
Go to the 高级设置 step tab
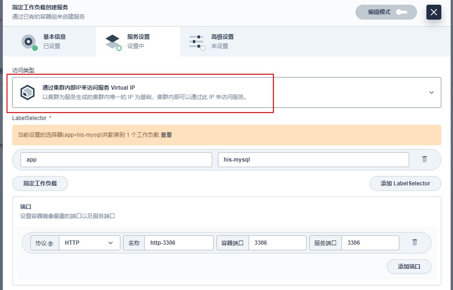222,42
